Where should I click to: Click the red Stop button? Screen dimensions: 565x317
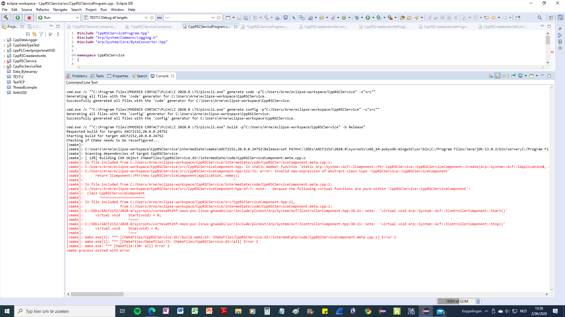point(29,18)
